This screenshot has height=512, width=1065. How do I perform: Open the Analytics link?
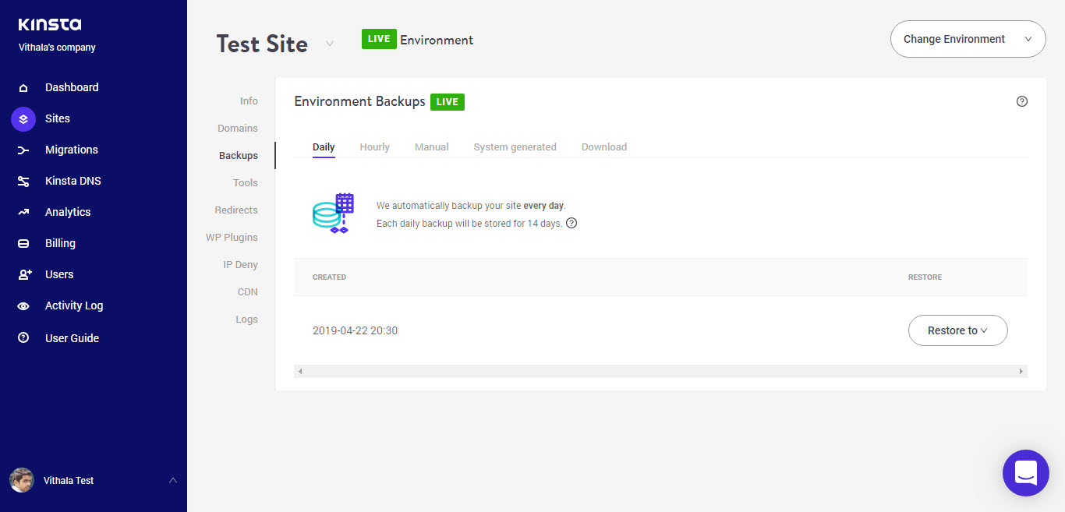click(x=68, y=212)
